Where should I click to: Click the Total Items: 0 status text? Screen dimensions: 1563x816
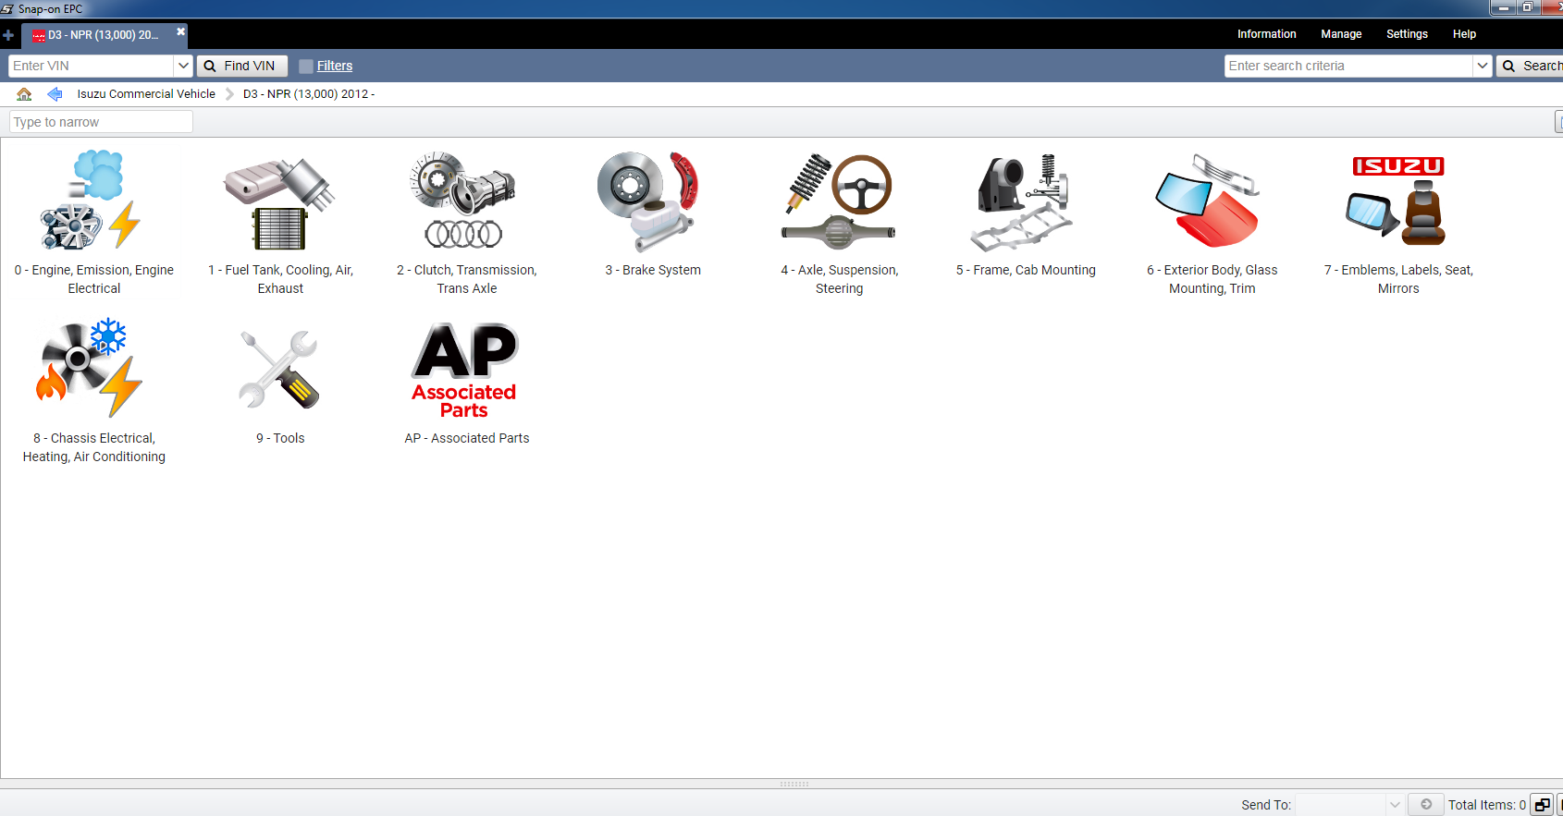tap(1487, 805)
